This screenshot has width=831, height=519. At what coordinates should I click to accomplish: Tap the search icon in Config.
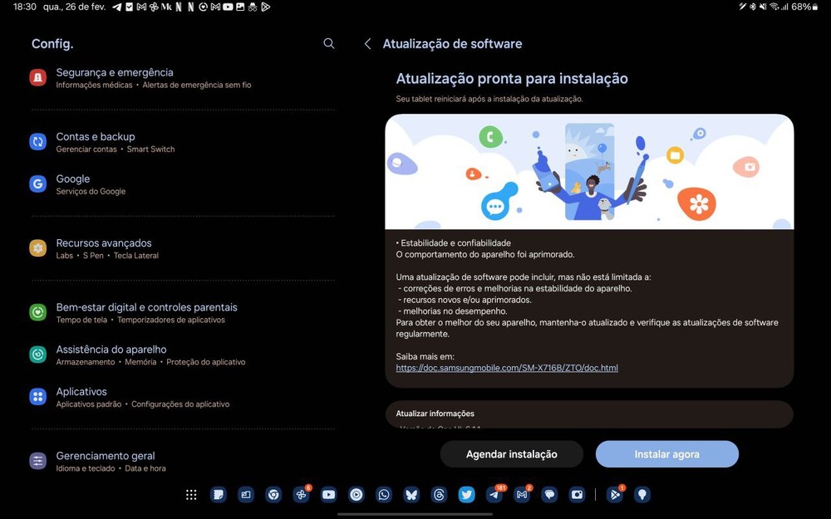click(328, 43)
